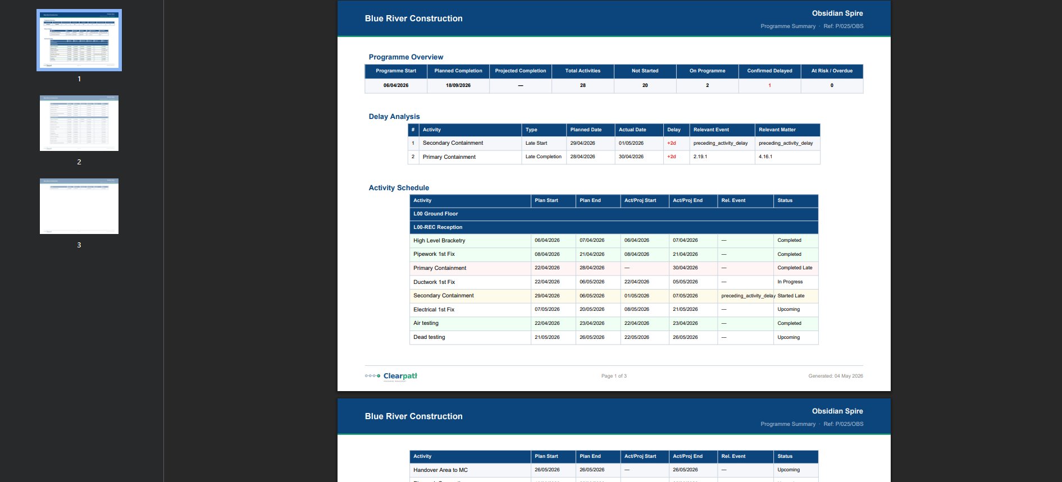The image size is (1062, 482).
Task: Click the Clearpath logo in the page footer
Action: 391,377
